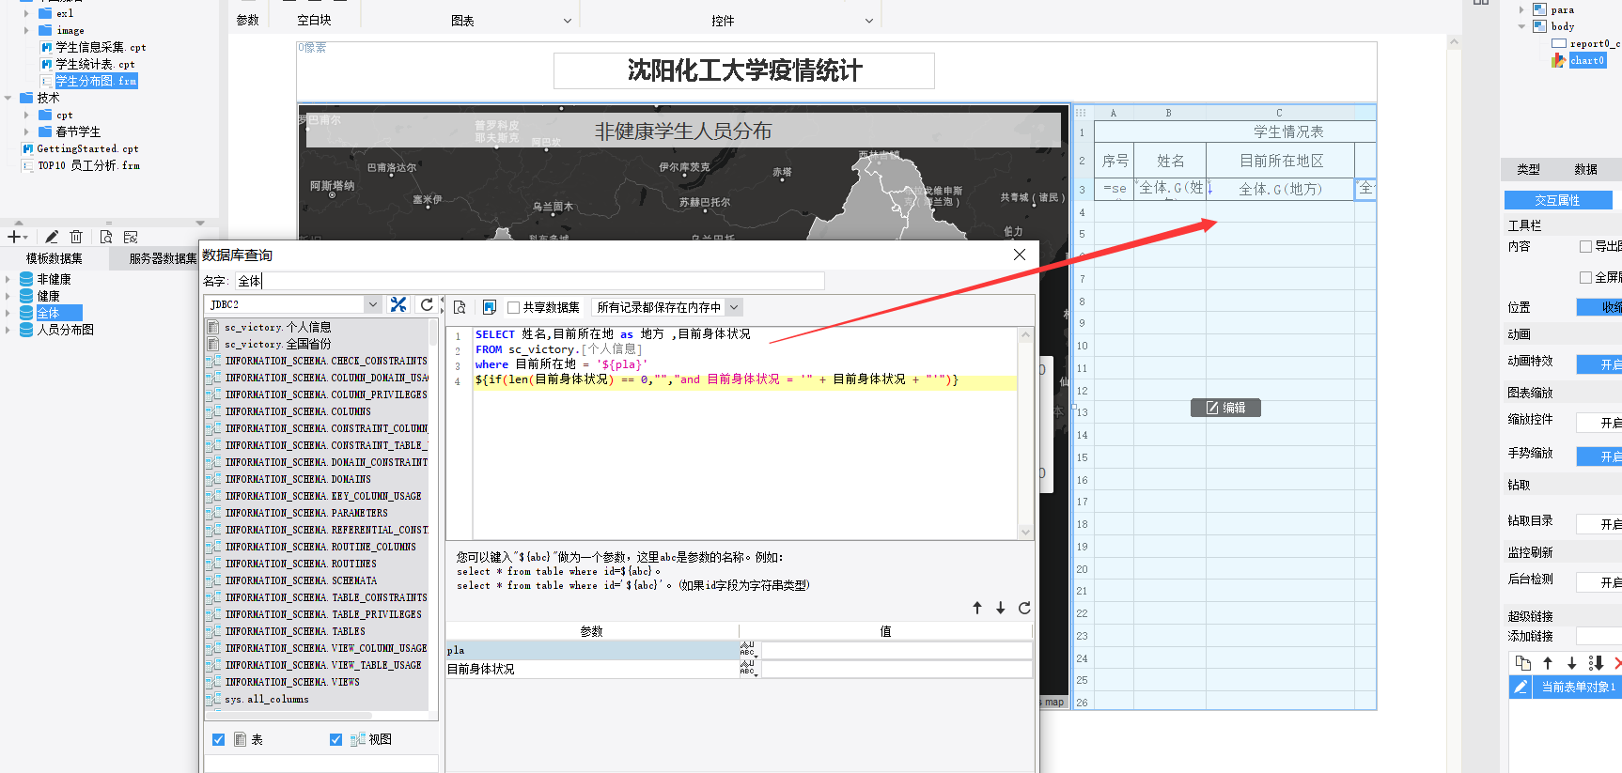Preview dataset using magnifier page icon in left panel
This screenshot has width=1622, height=773.
click(105, 237)
